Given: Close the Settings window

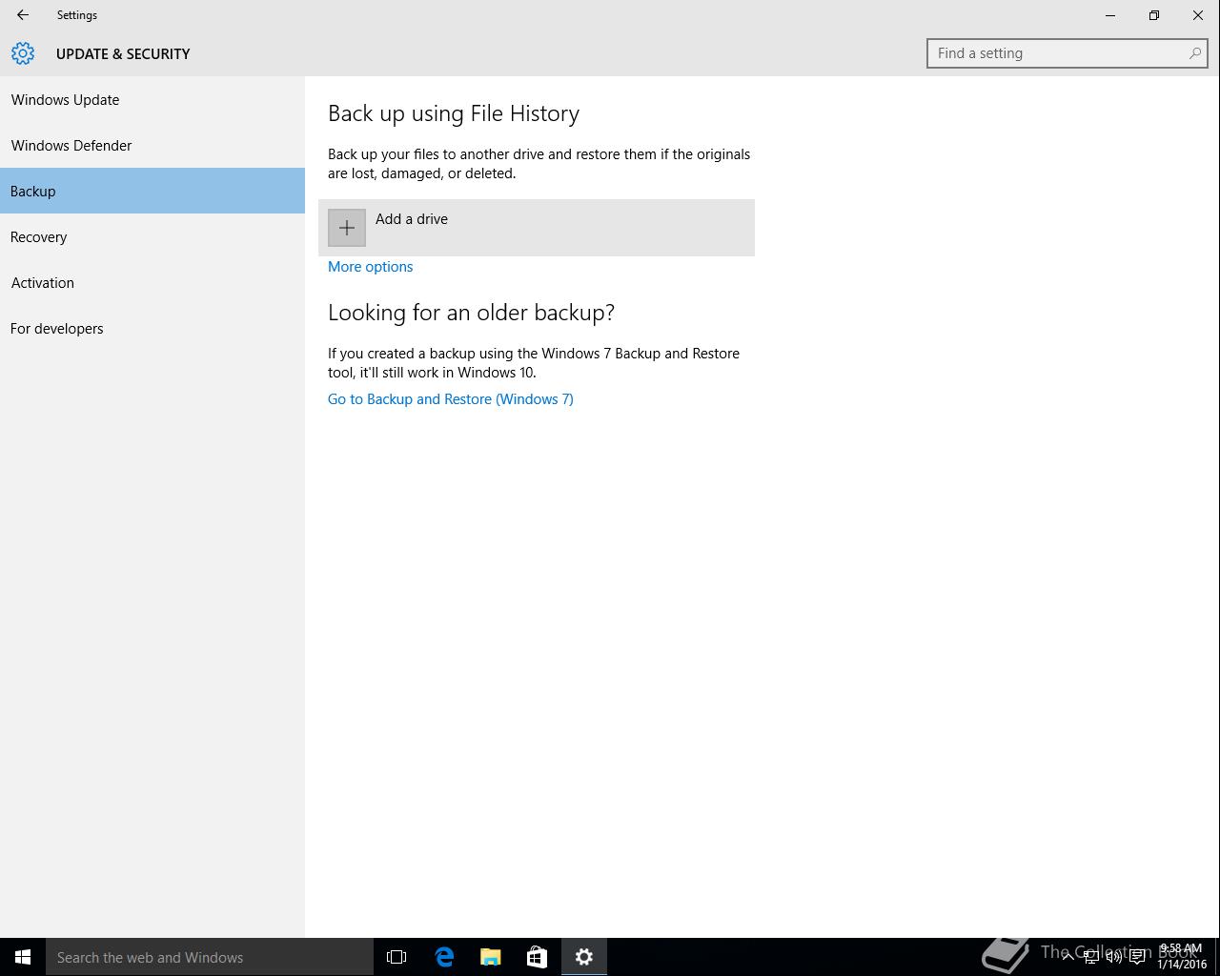Looking at the screenshot, I should coord(1198,15).
